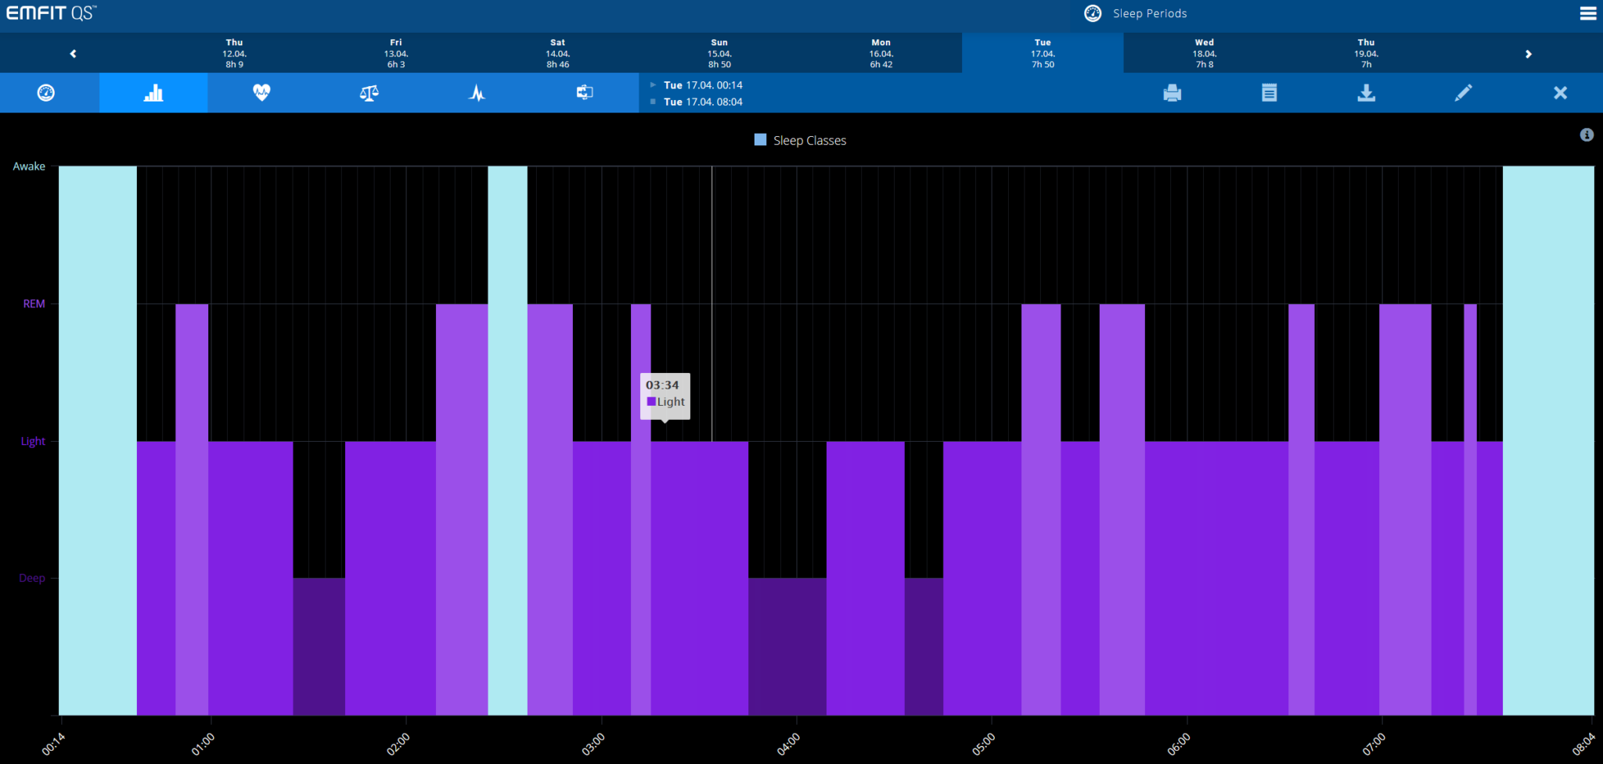Screen dimensions: 1603x764
Task: Close the sleep period with X
Action: click(x=1561, y=93)
